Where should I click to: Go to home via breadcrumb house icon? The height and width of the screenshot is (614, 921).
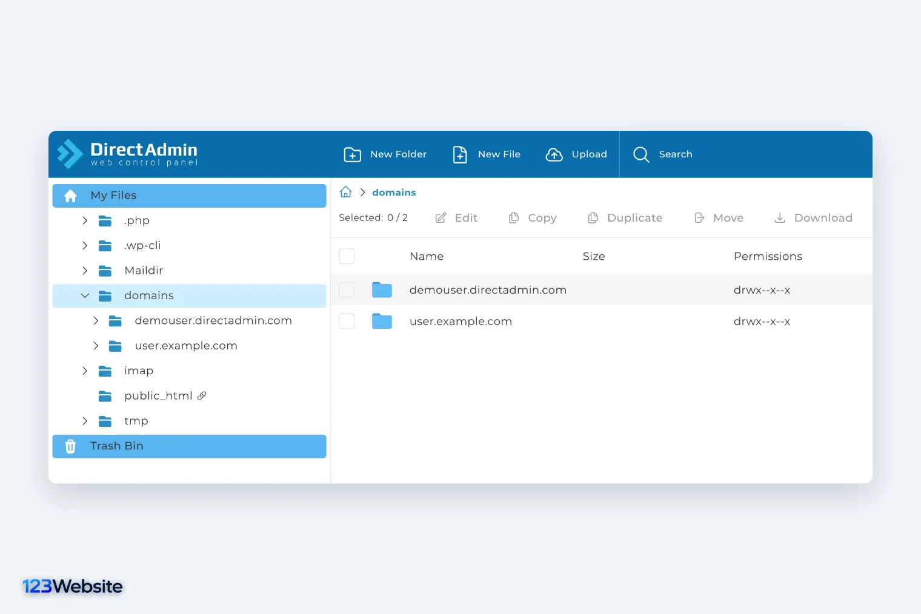coord(346,192)
